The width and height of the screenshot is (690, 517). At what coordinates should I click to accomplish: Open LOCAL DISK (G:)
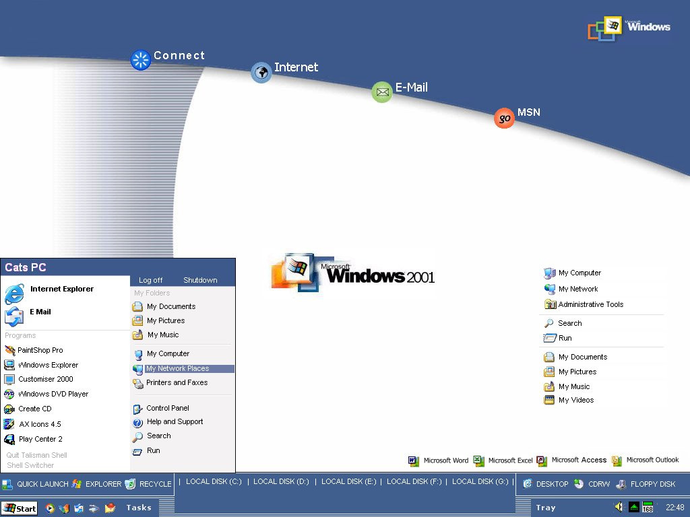pyautogui.click(x=480, y=482)
